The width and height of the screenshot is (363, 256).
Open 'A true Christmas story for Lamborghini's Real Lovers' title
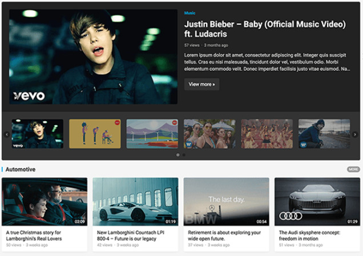pyautogui.click(x=34, y=235)
